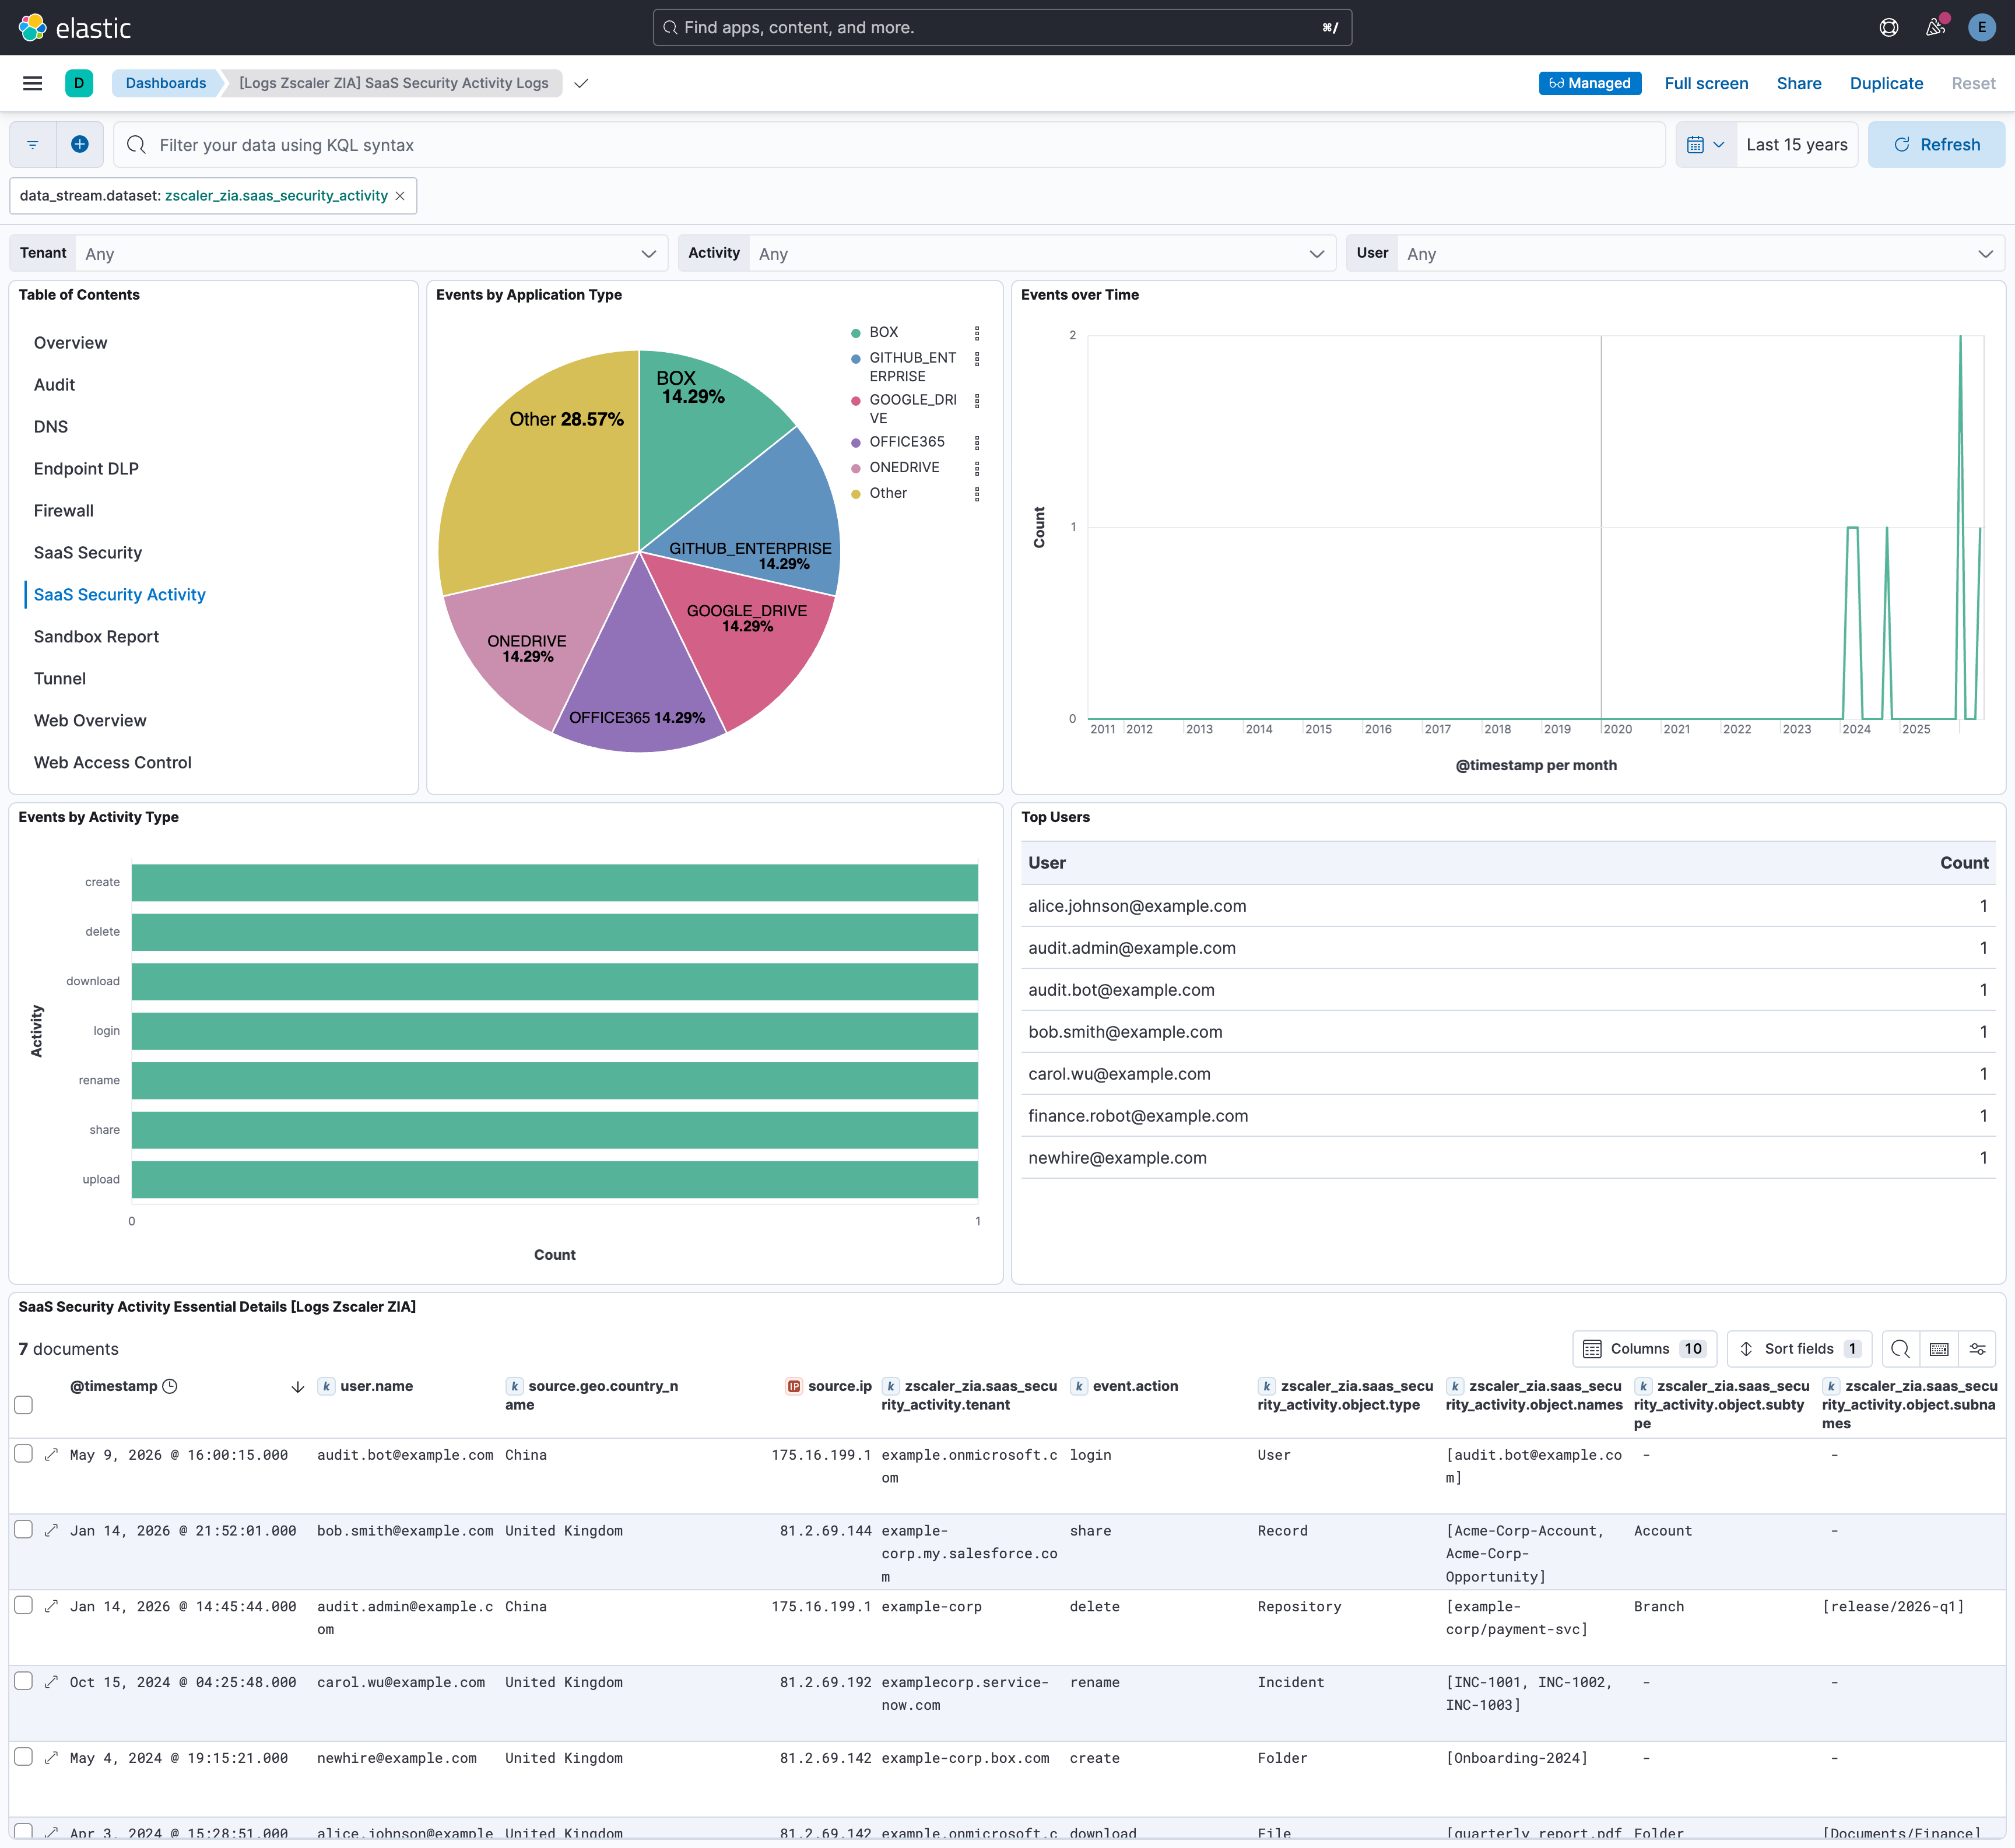Go to Sandbox Report in Table of Contents
Image resolution: width=2015 pixels, height=1848 pixels.
(96, 637)
